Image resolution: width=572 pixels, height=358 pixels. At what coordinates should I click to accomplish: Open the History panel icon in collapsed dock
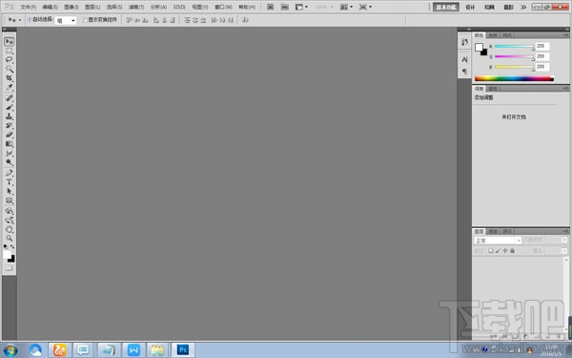click(464, 42)
